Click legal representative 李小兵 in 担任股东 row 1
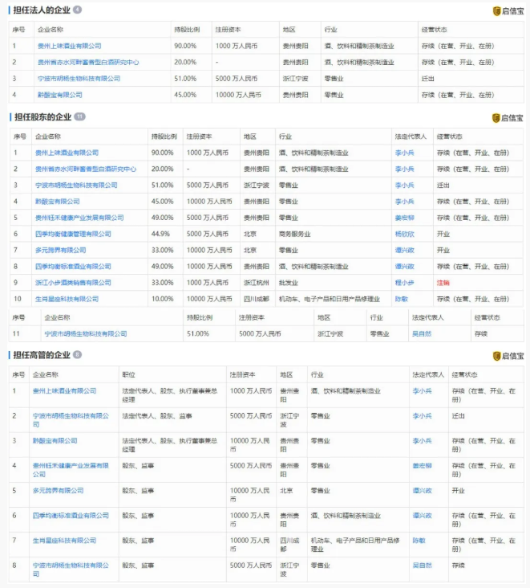Viewport: 530px width, 588px height. tap(405, 153)
